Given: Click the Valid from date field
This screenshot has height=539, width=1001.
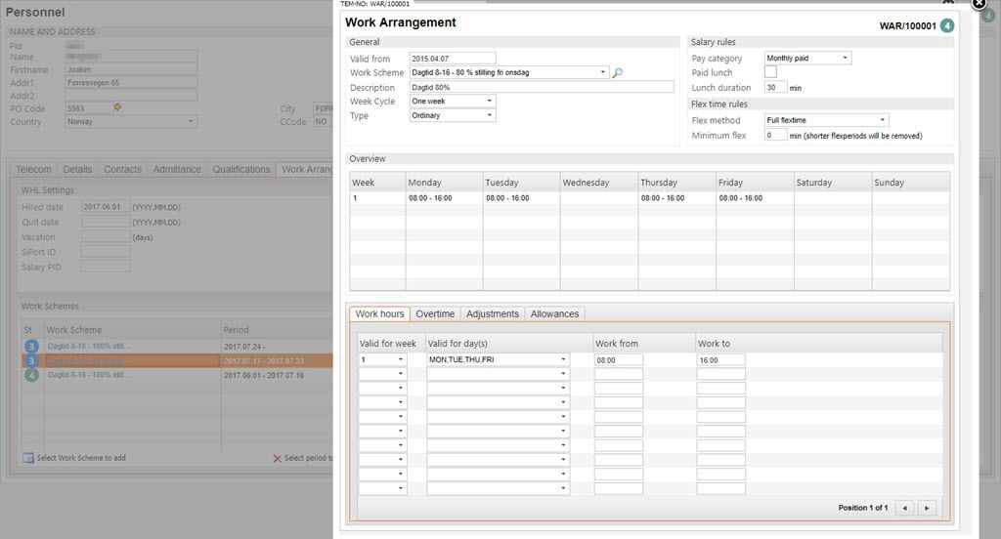Looking at the screenshot, I should tap(453, 59).
